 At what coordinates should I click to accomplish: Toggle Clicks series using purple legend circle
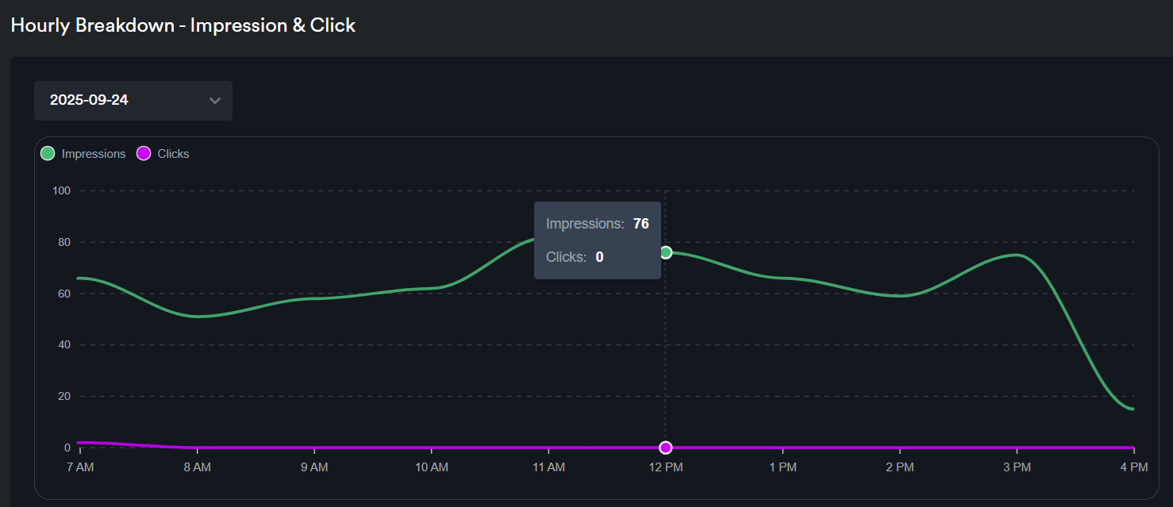pos(144,154)
